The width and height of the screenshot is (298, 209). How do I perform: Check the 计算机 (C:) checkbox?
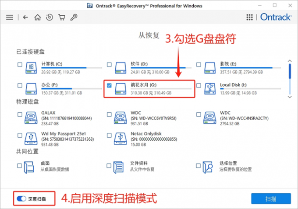click(20, 64)
